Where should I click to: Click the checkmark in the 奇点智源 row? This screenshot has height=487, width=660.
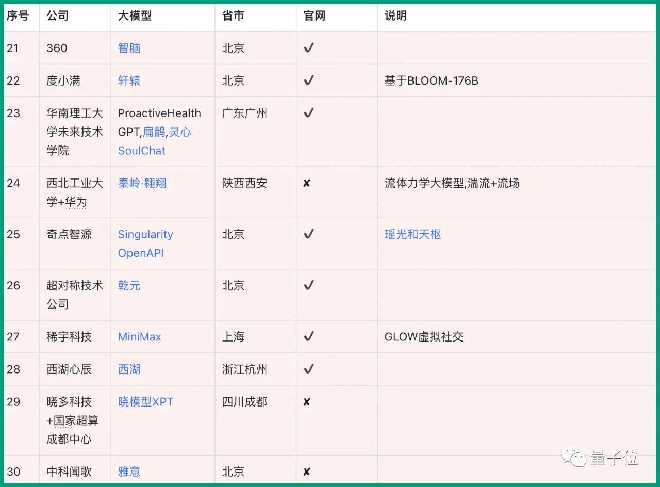pos(309,234)
